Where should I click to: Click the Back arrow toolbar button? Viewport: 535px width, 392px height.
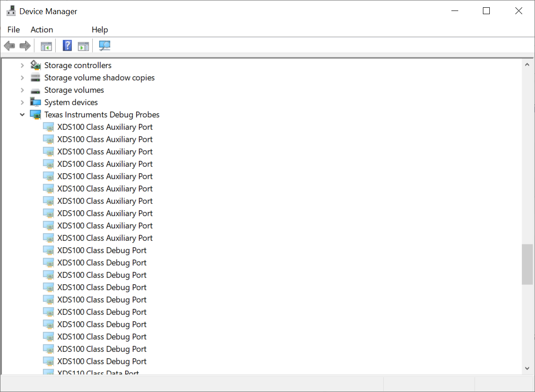pos(10,45)
